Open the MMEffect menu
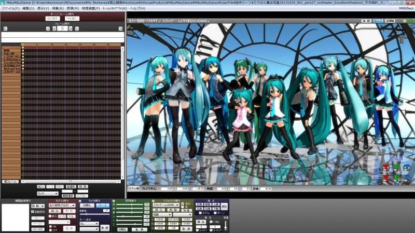Viewport: 415px width, 233px height. pos(406,8)
